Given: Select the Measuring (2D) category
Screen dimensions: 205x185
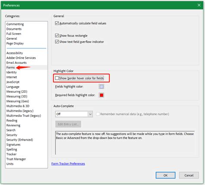Looking at the screenshot, I should [17, 91].
